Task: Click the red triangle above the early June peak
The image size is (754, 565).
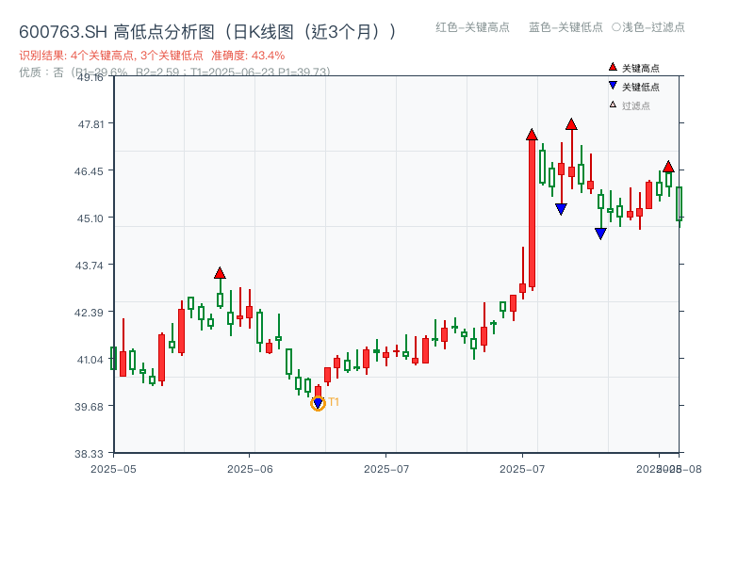Action: point(221,273)
